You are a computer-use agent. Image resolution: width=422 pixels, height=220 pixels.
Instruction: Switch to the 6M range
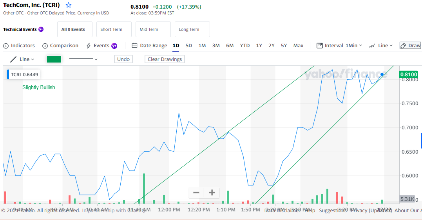pyautogui.click(x=230, y=46)
